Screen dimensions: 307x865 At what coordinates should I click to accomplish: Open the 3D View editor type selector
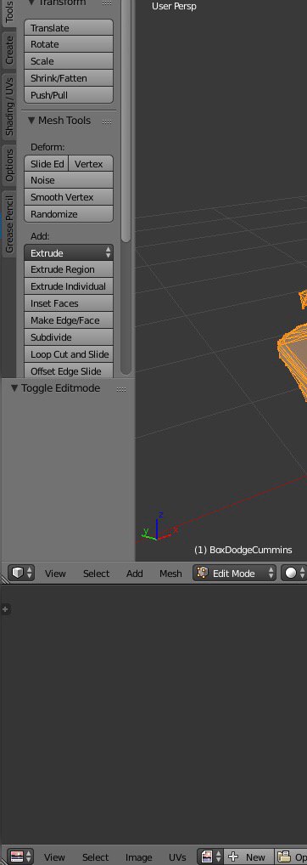click(x=22, y=573)
